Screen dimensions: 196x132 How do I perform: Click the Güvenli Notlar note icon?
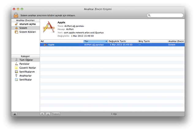(16, 68)
